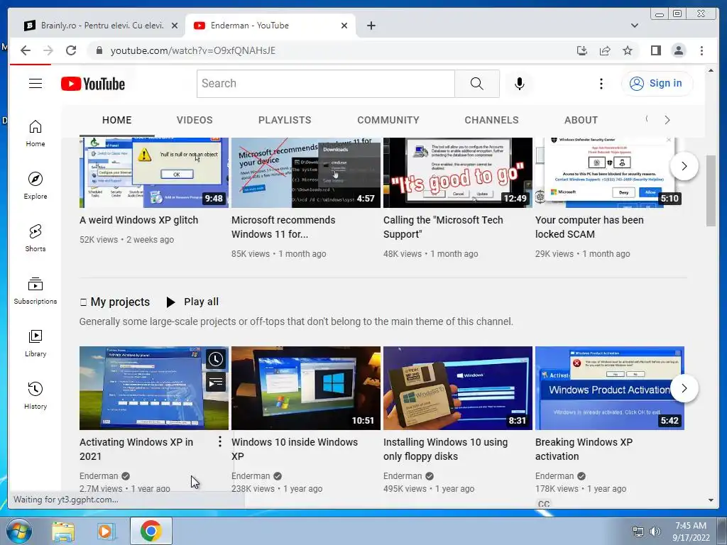Bookmark this page with the star
727x545 pixels.
point(628,50)
